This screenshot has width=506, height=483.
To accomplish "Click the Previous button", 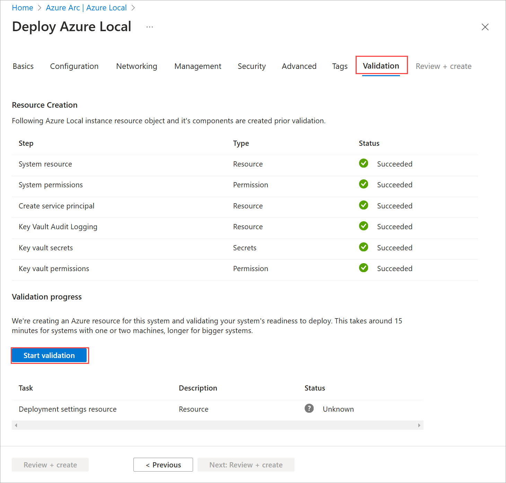I will (163, 465).
